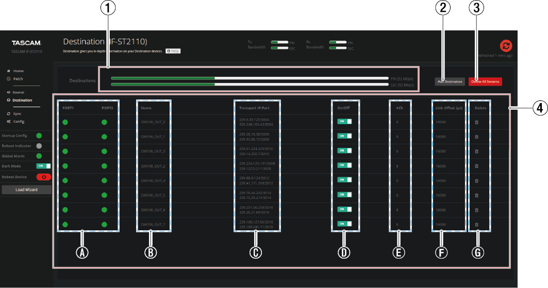Delete destination OM199_OUT_4 with trash icon
This screenshot has width=548, height=288.
tap(476, 181)
